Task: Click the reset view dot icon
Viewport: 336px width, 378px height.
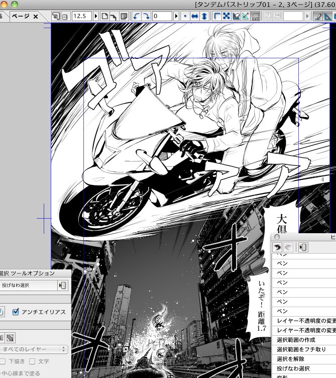Action: (x=185, y=16)
